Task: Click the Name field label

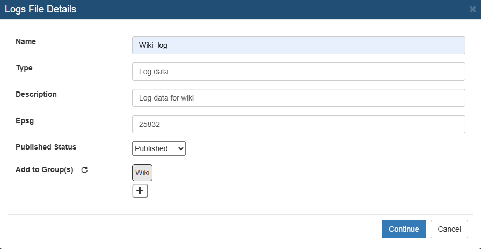Action: [26, 41]
